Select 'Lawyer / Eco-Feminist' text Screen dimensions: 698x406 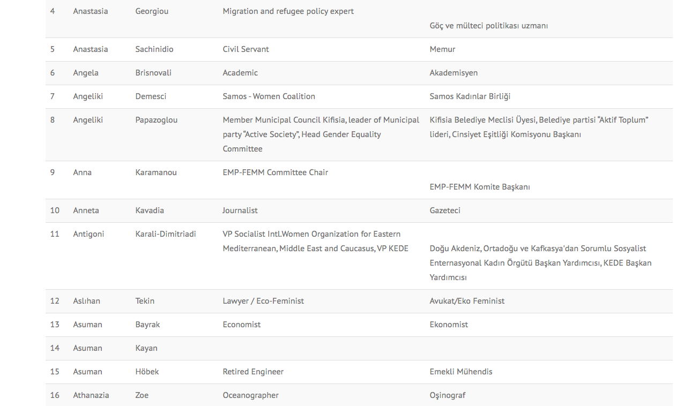pos(263,301)
